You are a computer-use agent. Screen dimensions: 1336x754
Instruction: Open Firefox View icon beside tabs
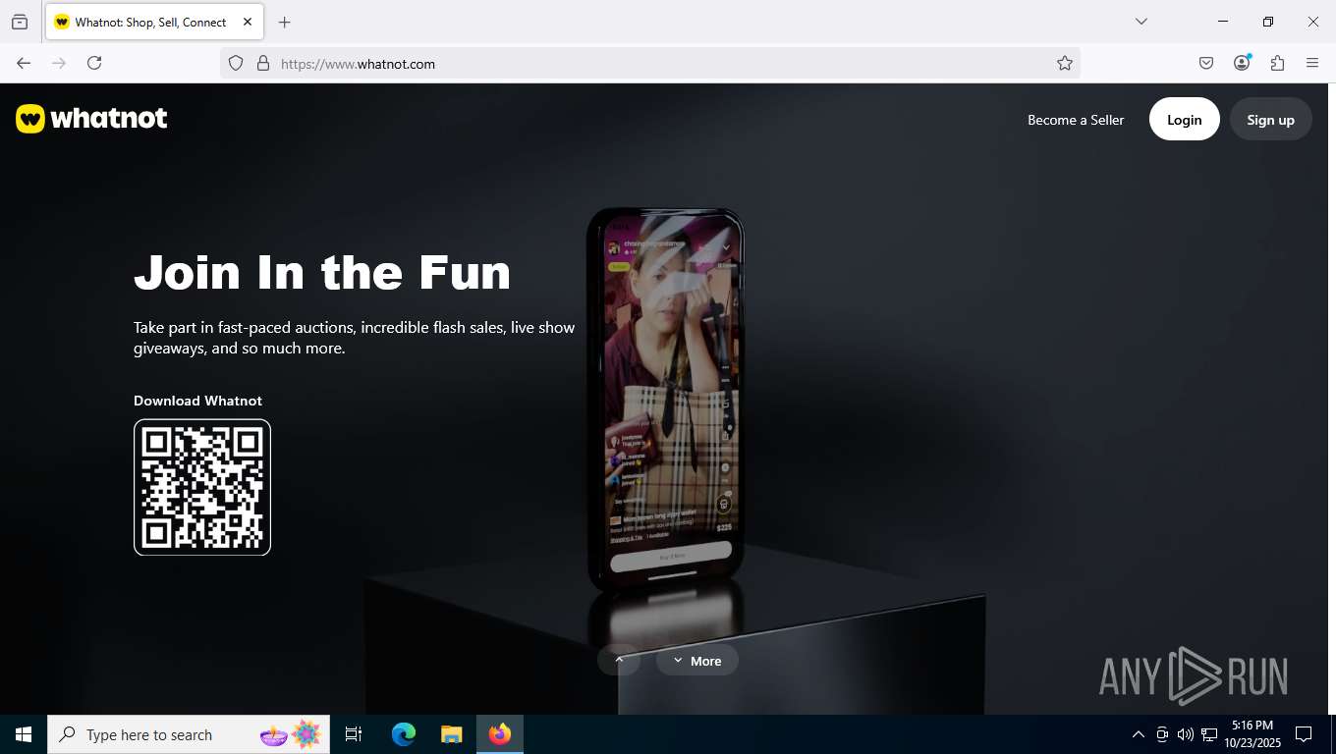pyautogui.click(x=20, y=22)
